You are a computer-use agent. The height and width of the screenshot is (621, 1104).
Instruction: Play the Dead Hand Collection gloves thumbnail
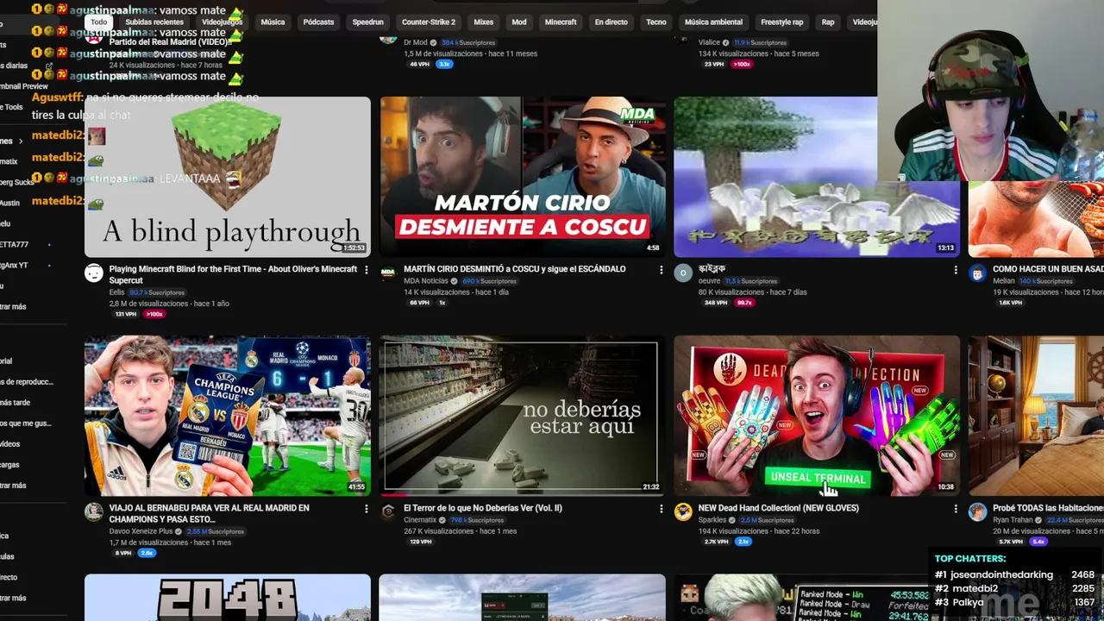pyautogui.click(x=817, y=416)
